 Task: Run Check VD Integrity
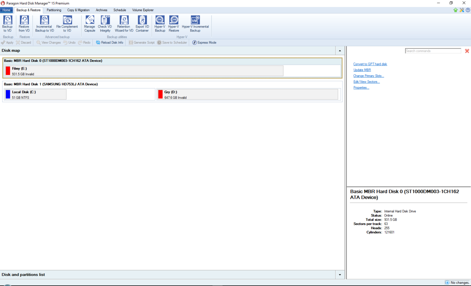105,24
